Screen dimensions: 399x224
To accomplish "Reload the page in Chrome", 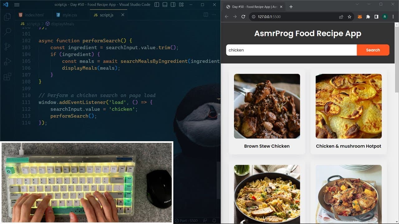I will click(x=243, y=17).
